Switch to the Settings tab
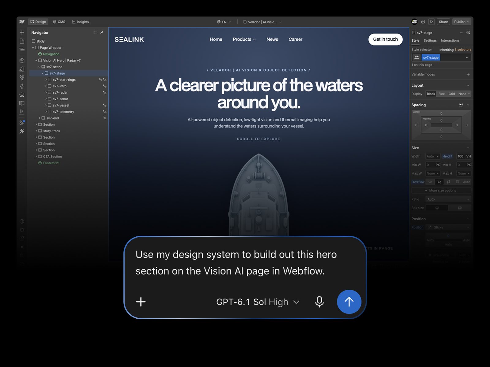 point(430,40)
